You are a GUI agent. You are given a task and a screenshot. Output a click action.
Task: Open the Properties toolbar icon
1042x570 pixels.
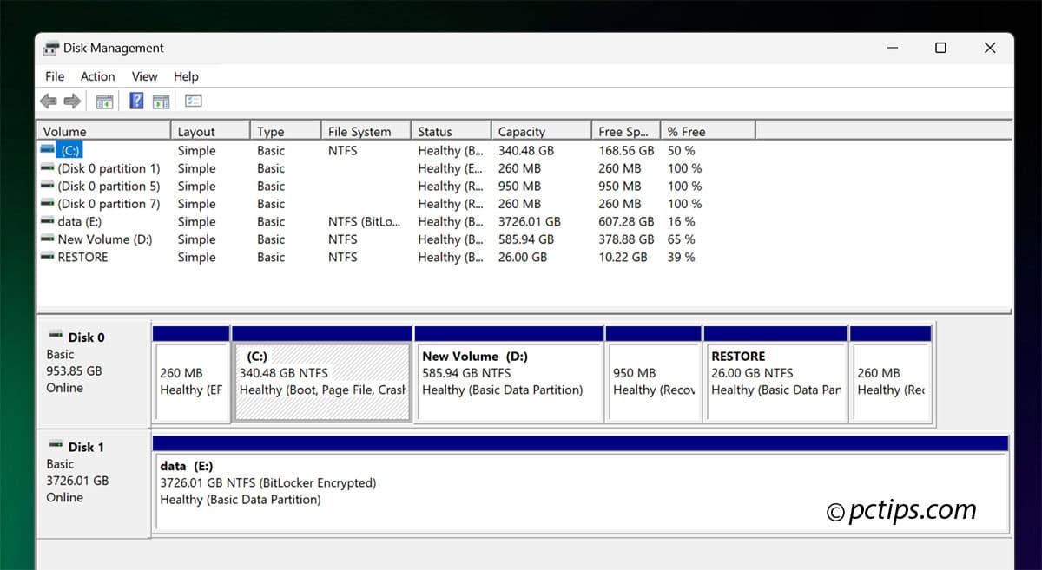pyautogui.click(x=193, y=101)
